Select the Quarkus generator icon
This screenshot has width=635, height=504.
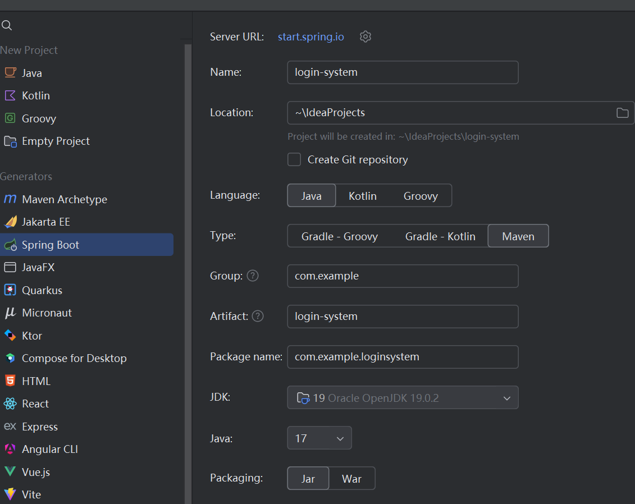[x=10, y=290]
